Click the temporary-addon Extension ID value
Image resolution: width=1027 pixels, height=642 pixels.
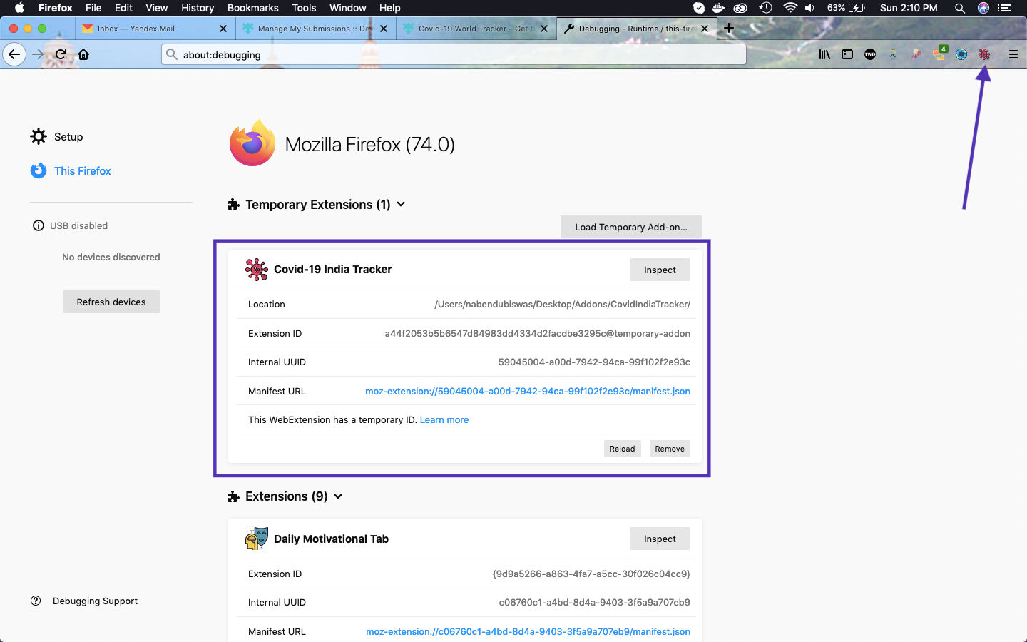click(538, 333)
